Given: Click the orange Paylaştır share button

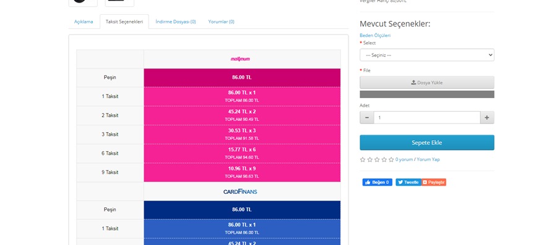Looking at the screenshot, I should (x=434, y=182).
